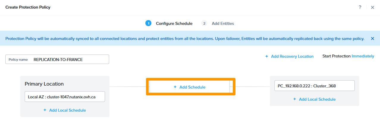Click the step 2 circle indicator
The height and width of the screenshot is (125, 380).
click(204, 23)
